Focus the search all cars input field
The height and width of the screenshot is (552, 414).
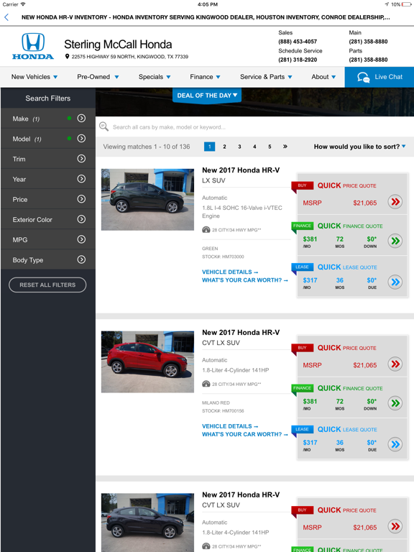(254, 126)
